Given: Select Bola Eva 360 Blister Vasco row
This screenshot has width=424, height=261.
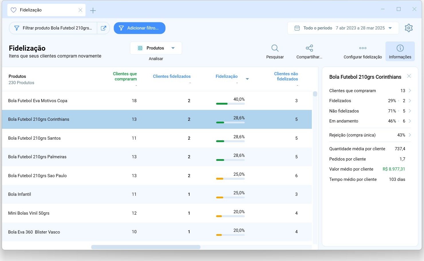Looking at the screenshot, I should coord(157,232).
